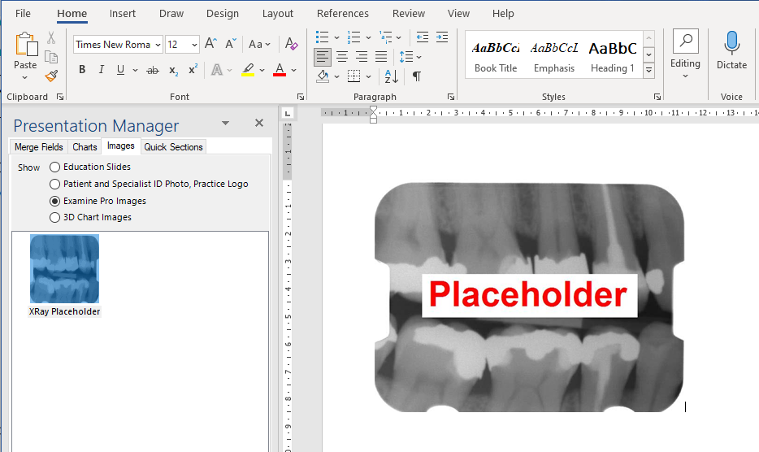Open the Charts tab in Presentation Manager

(85, 147)
